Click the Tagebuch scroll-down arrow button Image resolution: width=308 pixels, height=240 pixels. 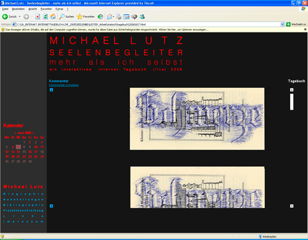292,206
